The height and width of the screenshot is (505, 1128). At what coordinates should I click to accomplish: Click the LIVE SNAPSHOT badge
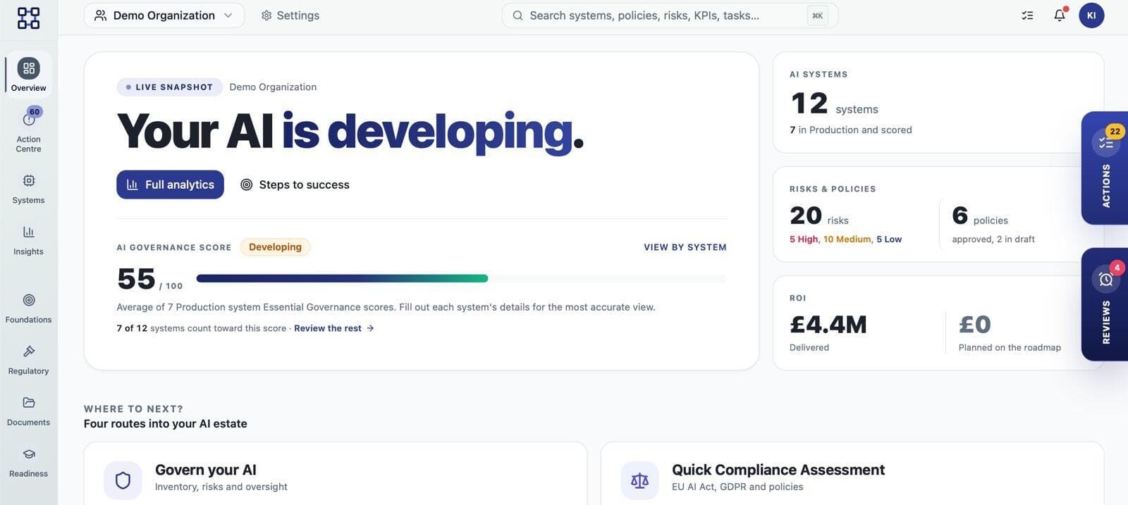[170, 87]
